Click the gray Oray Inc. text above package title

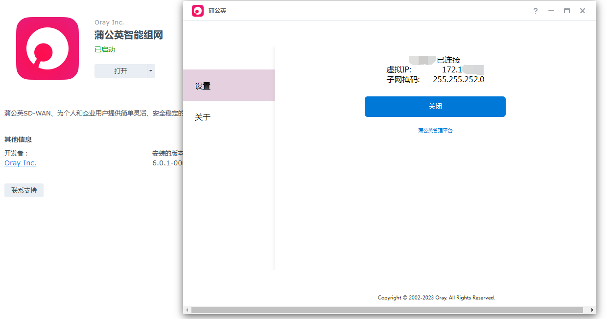tap(109, 23)
